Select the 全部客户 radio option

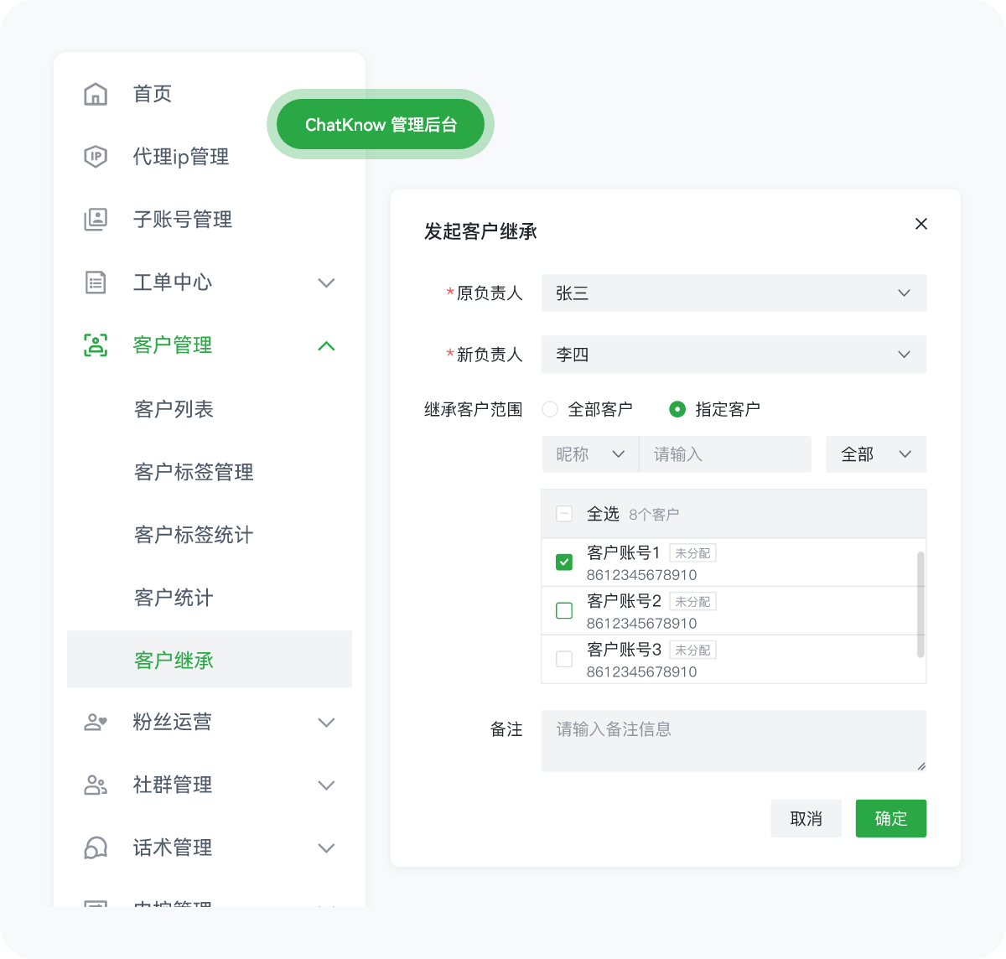pyautogui.click(x=550, y=409)
